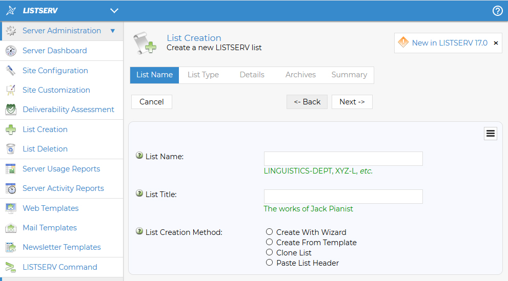Screen dimensions: 508x281
Task: Click the Newsletter Templates puzzle icon
Action: (x=11, y=247)
